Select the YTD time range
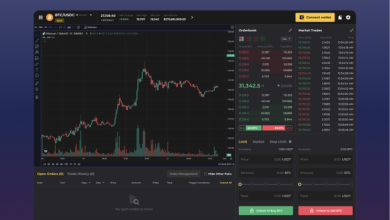 click(66, 164)
